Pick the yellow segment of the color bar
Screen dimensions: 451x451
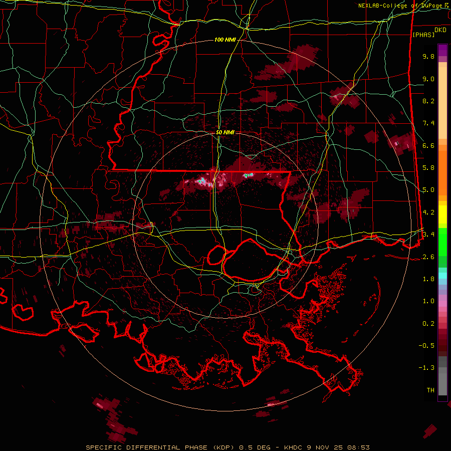point(442,214)
